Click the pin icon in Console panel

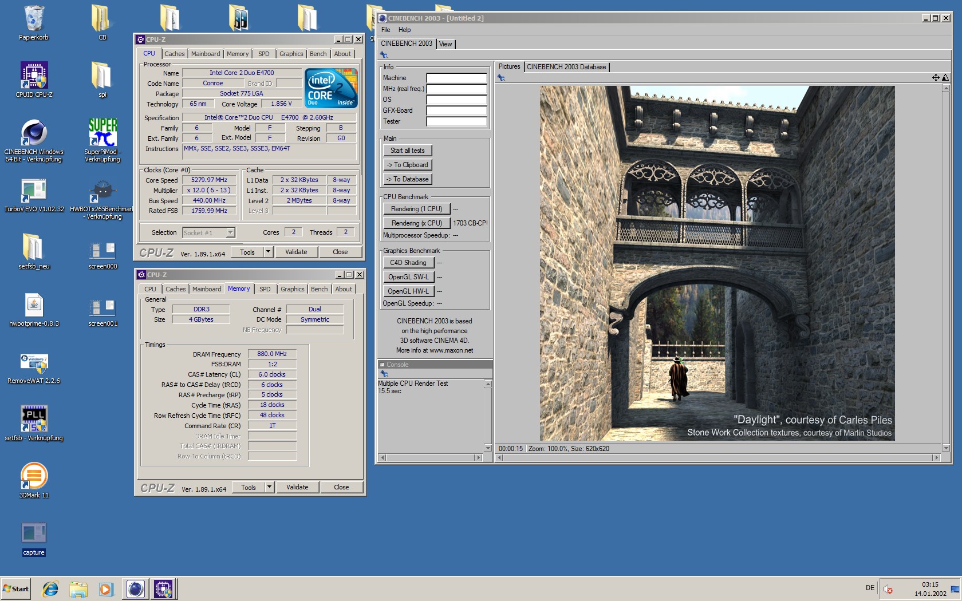click(x=384, y=374)
